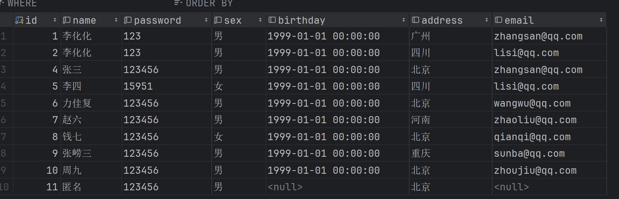This screenshot has width=619, height=199.
Task: Select the address column header
Action: (450, 20)
